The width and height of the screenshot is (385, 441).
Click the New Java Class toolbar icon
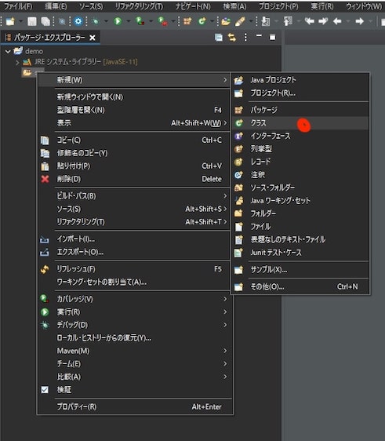pos(202,21)
